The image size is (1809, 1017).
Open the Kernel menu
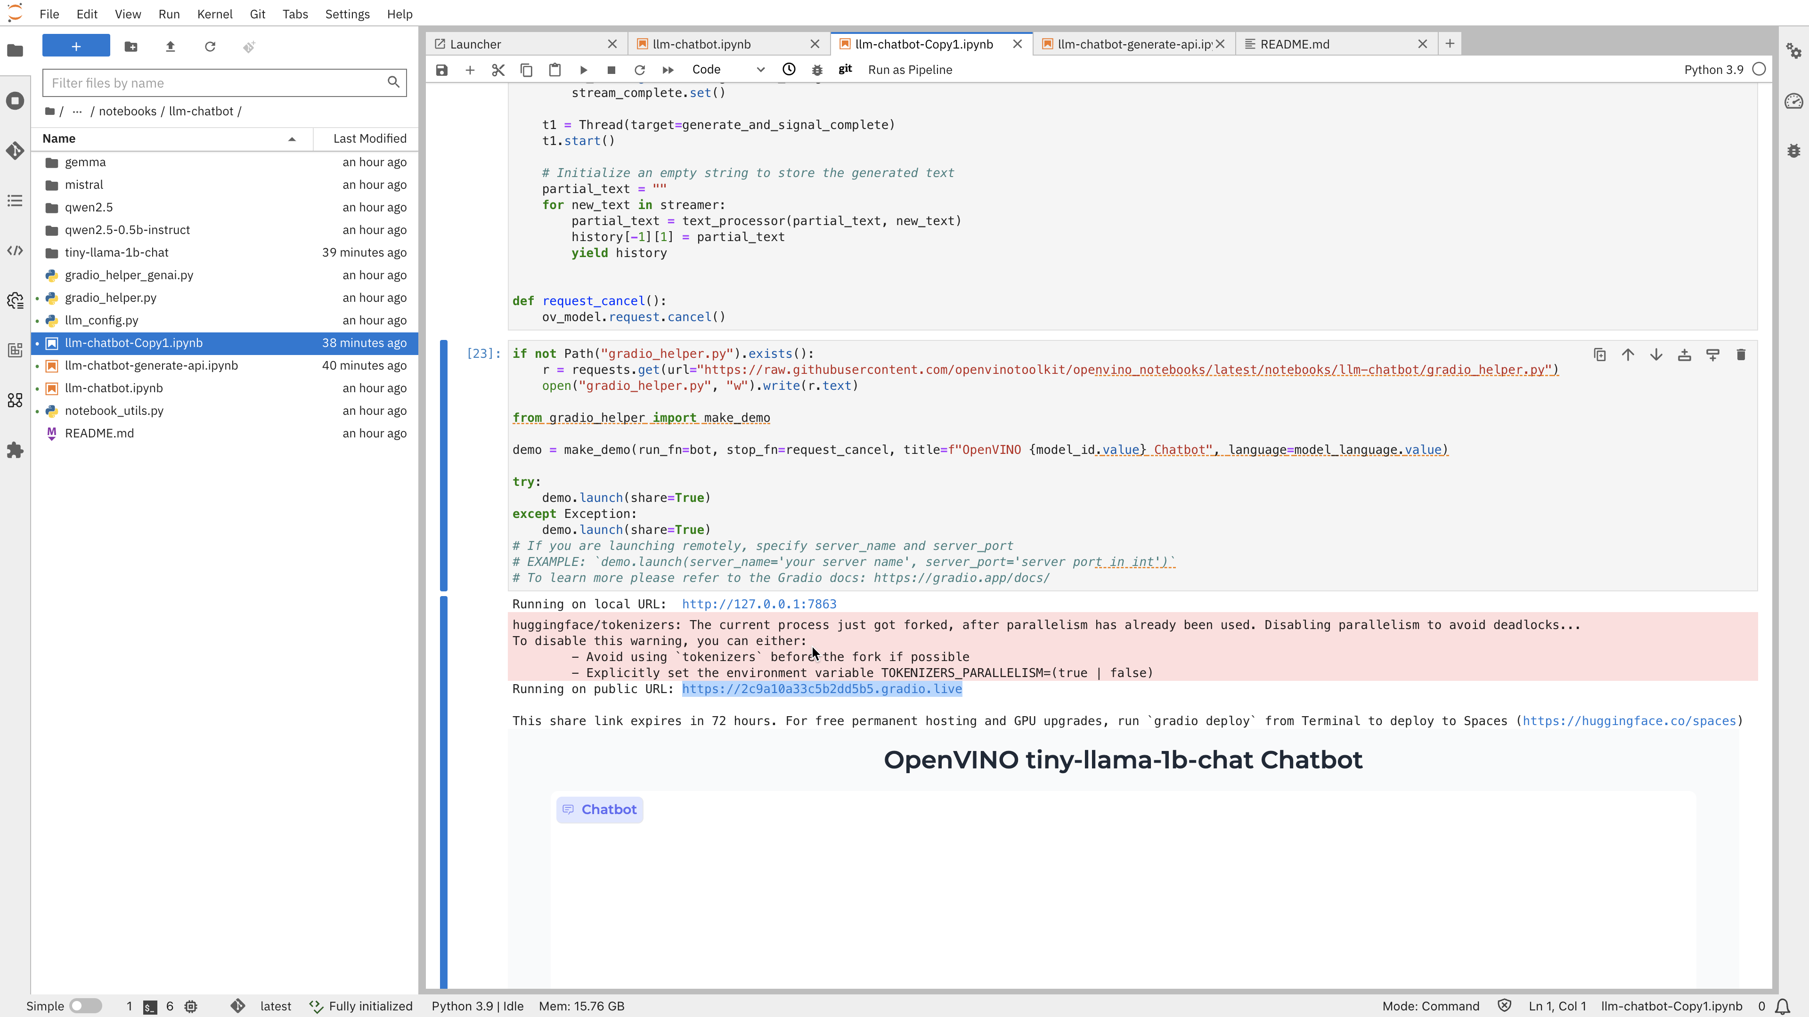pos(214,14)
